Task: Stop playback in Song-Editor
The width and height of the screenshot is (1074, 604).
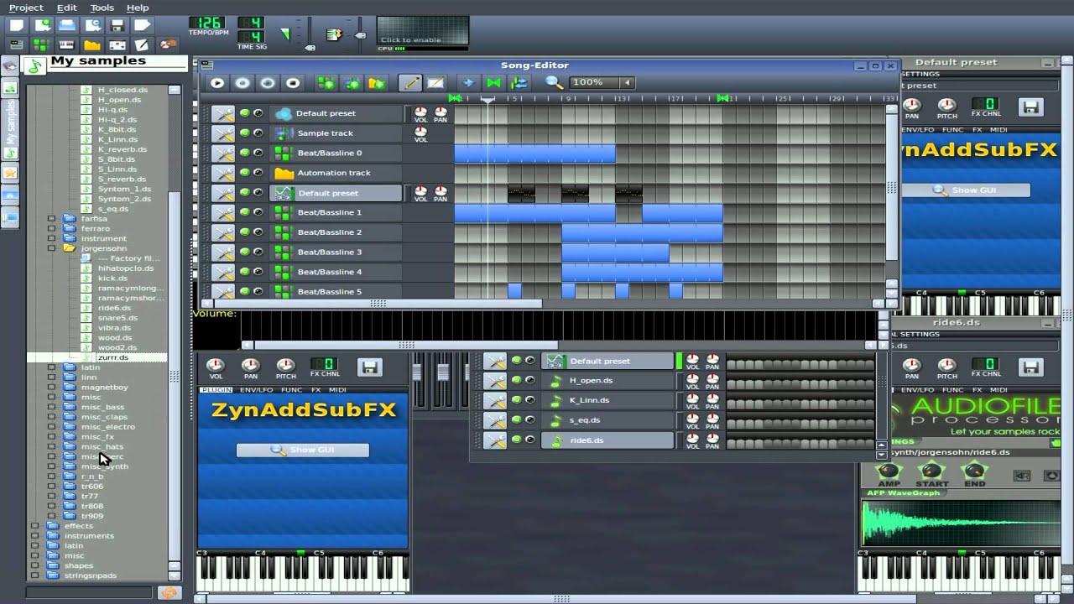Action: coord(293,83)
